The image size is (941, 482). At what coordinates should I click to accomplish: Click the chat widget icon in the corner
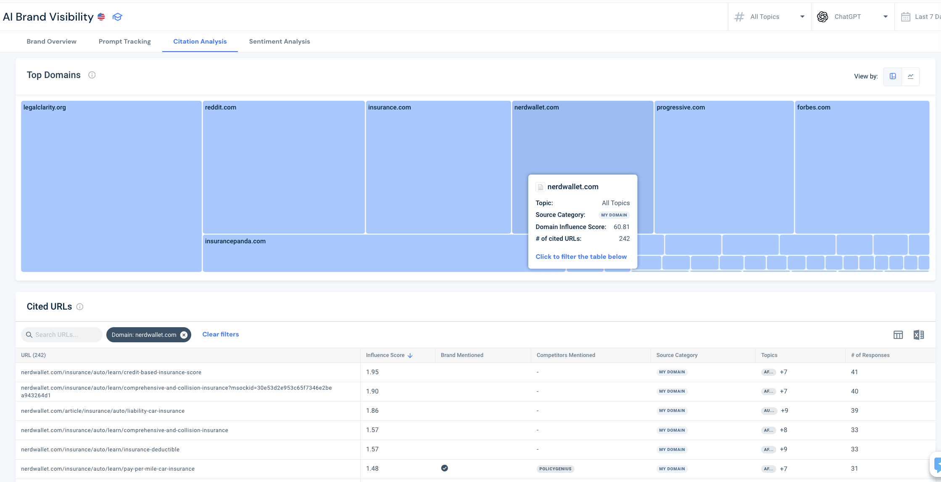(937, 464)
